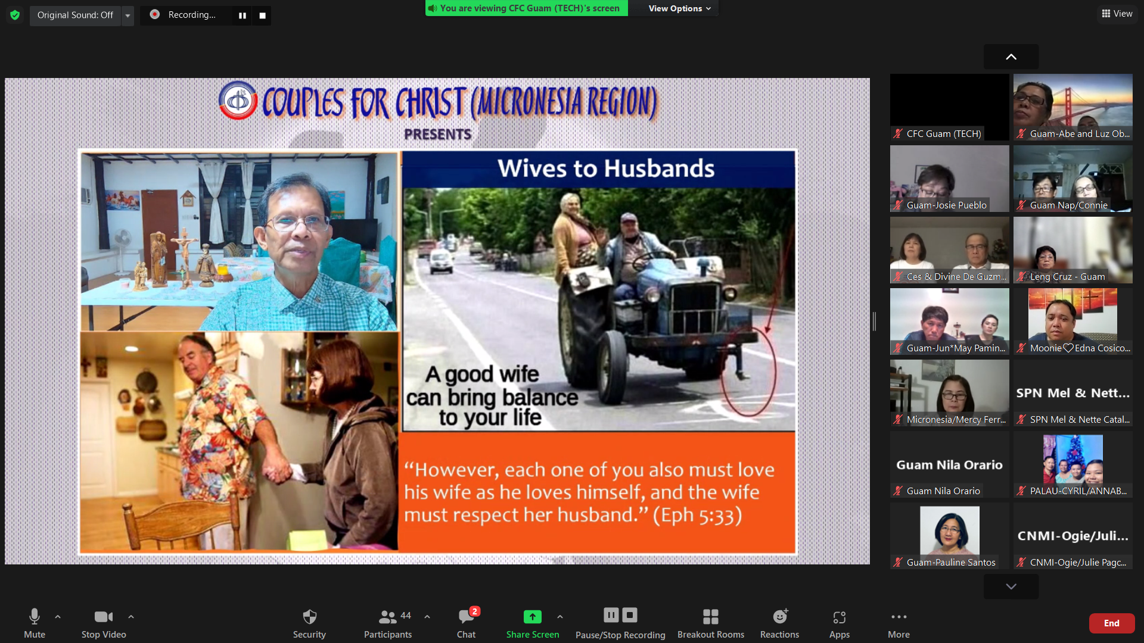Open Breakout Rooms
The width and height of the screenshot is (1144, 643).
click(711, 623)
